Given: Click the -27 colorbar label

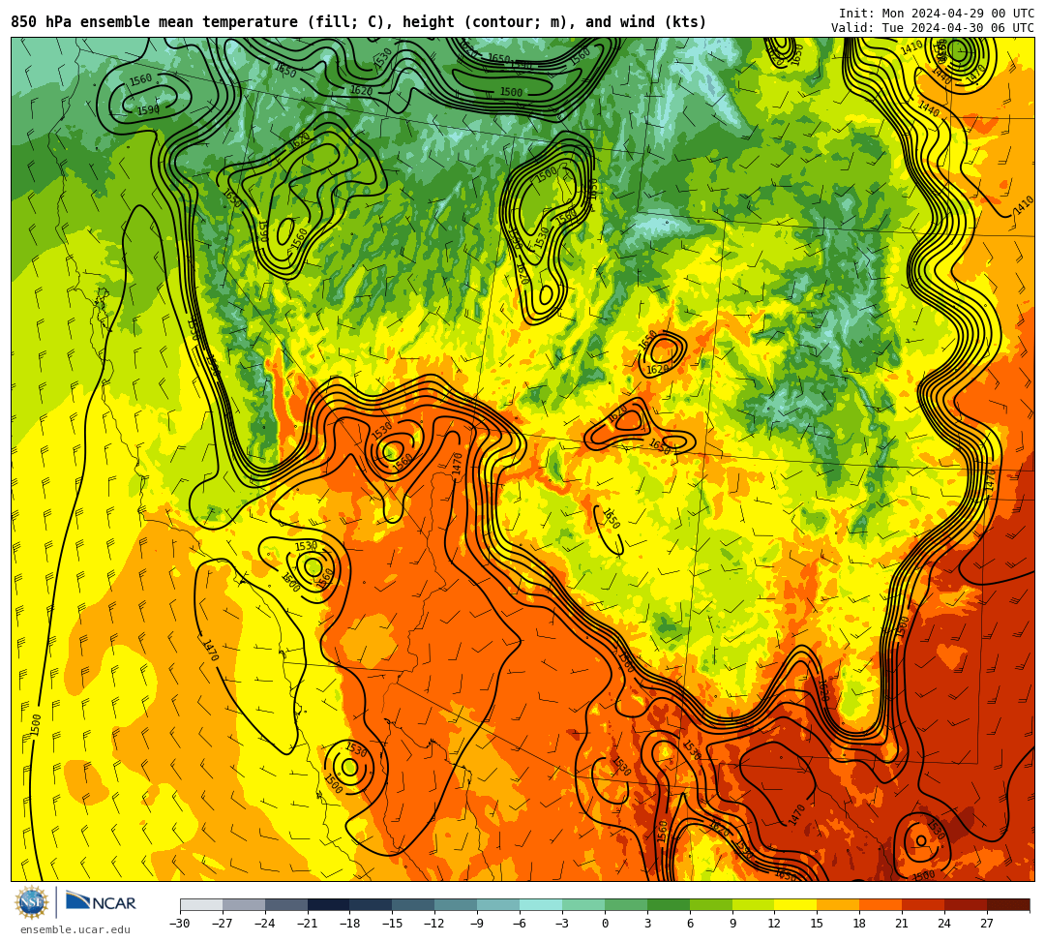Looking at the screenshot, I should (x=223, y=924).
